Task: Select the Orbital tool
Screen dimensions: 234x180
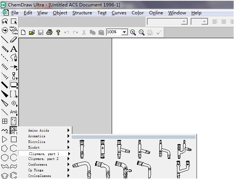Action: point(14,76)
